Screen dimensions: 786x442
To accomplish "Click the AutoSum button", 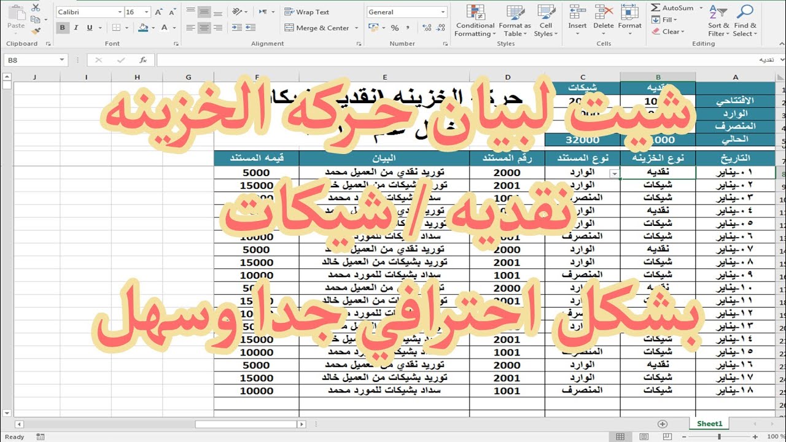I will click(x=672, y=8).
